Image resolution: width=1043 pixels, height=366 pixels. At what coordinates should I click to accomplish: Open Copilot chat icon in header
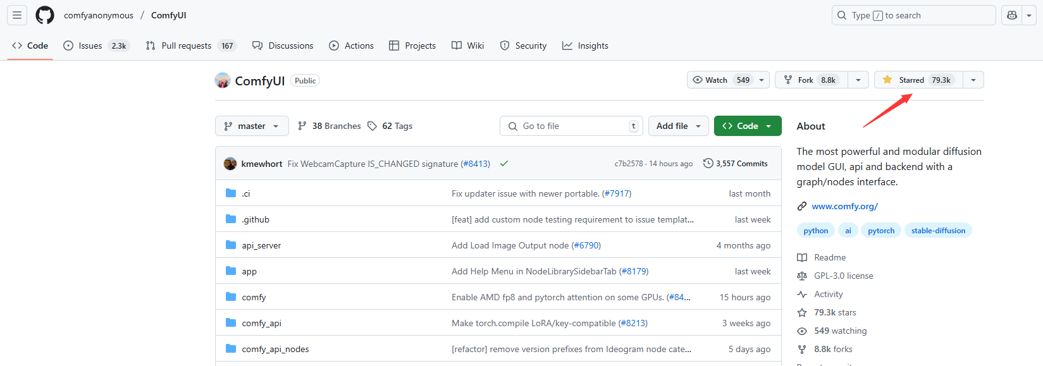pos(1012,15)
